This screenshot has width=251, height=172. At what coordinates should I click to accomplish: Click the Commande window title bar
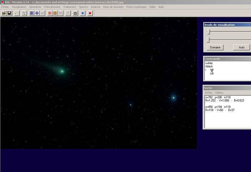click(x=227, y=59)
